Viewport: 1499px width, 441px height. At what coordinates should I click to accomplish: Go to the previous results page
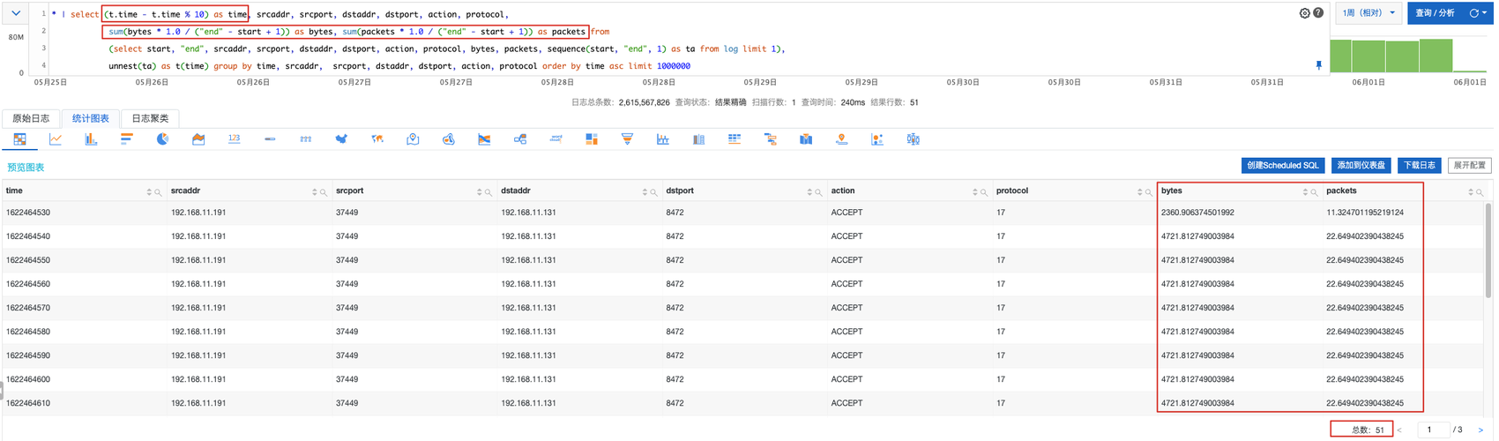pyautogui.click(x=1399, y=430)
